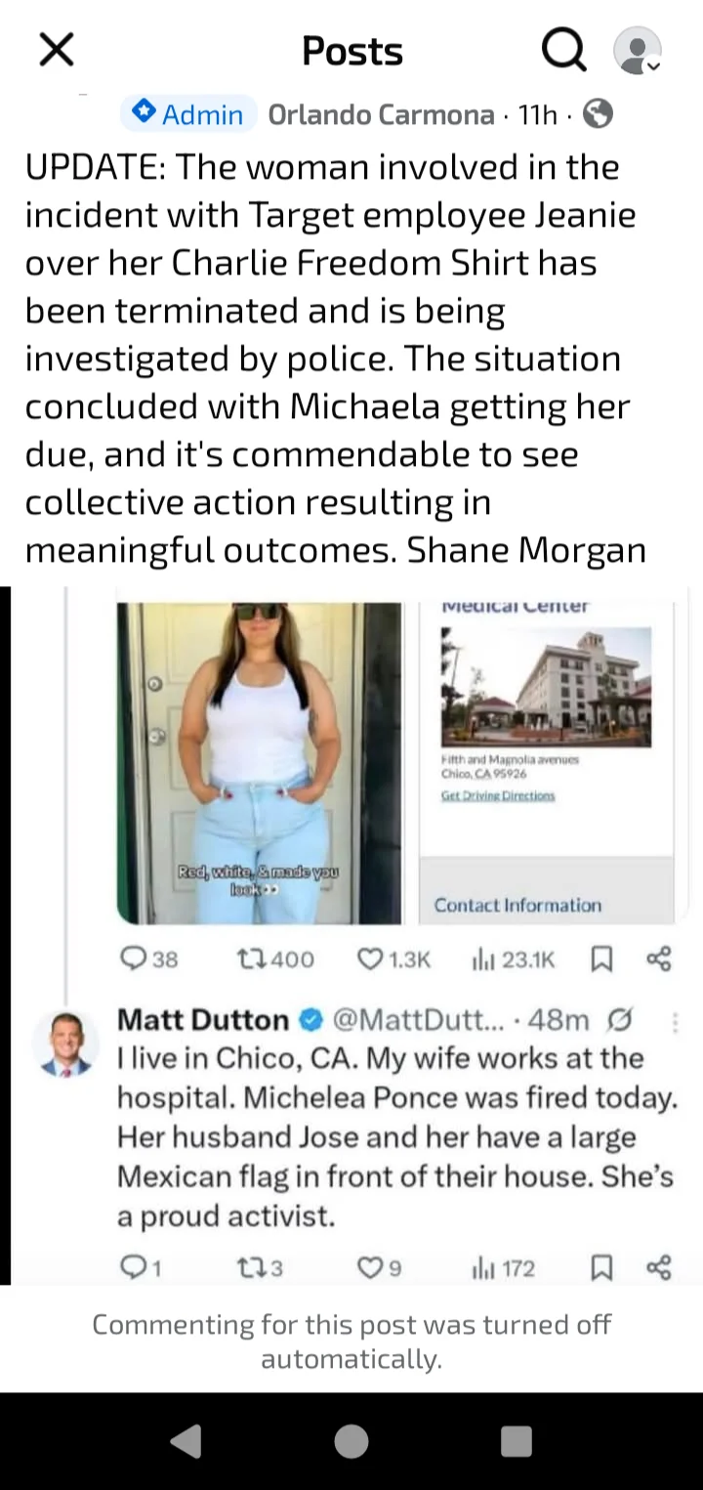Tap the globe public audience icon
This screenshot has height=1490, width=703.
598,115
